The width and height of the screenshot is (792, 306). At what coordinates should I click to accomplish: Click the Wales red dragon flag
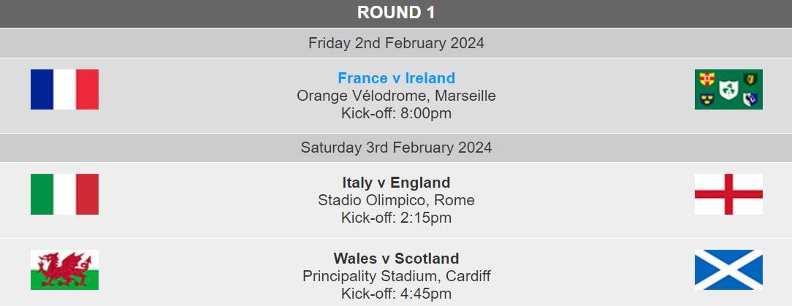(64, 269)
